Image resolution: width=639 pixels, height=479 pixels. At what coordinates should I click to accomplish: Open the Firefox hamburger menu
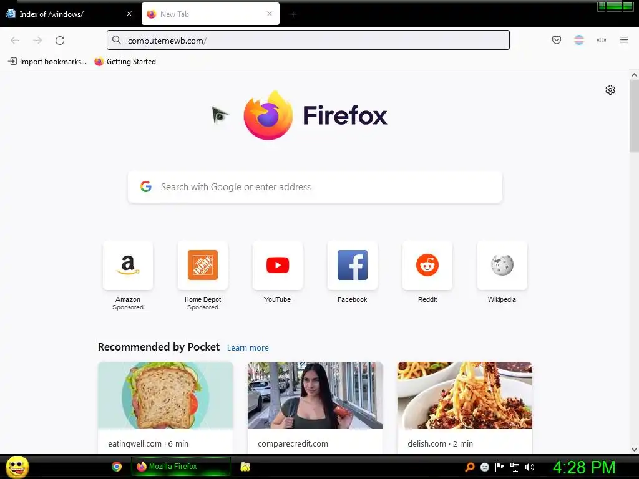[623, 40]
